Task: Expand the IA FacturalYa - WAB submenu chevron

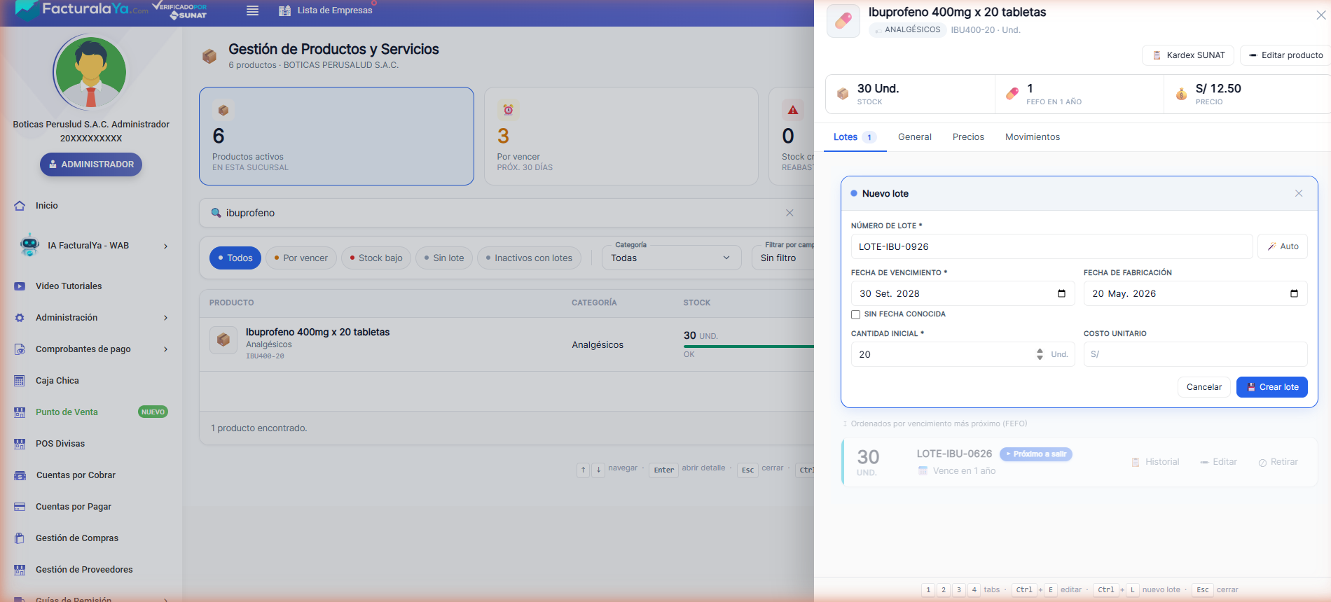Action: pyautogui.click(x=166, y=246)
